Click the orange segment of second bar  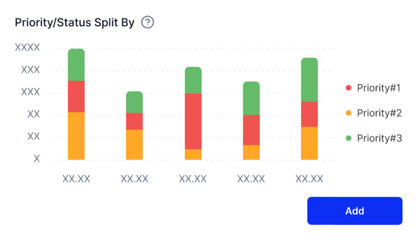point(134,145)
